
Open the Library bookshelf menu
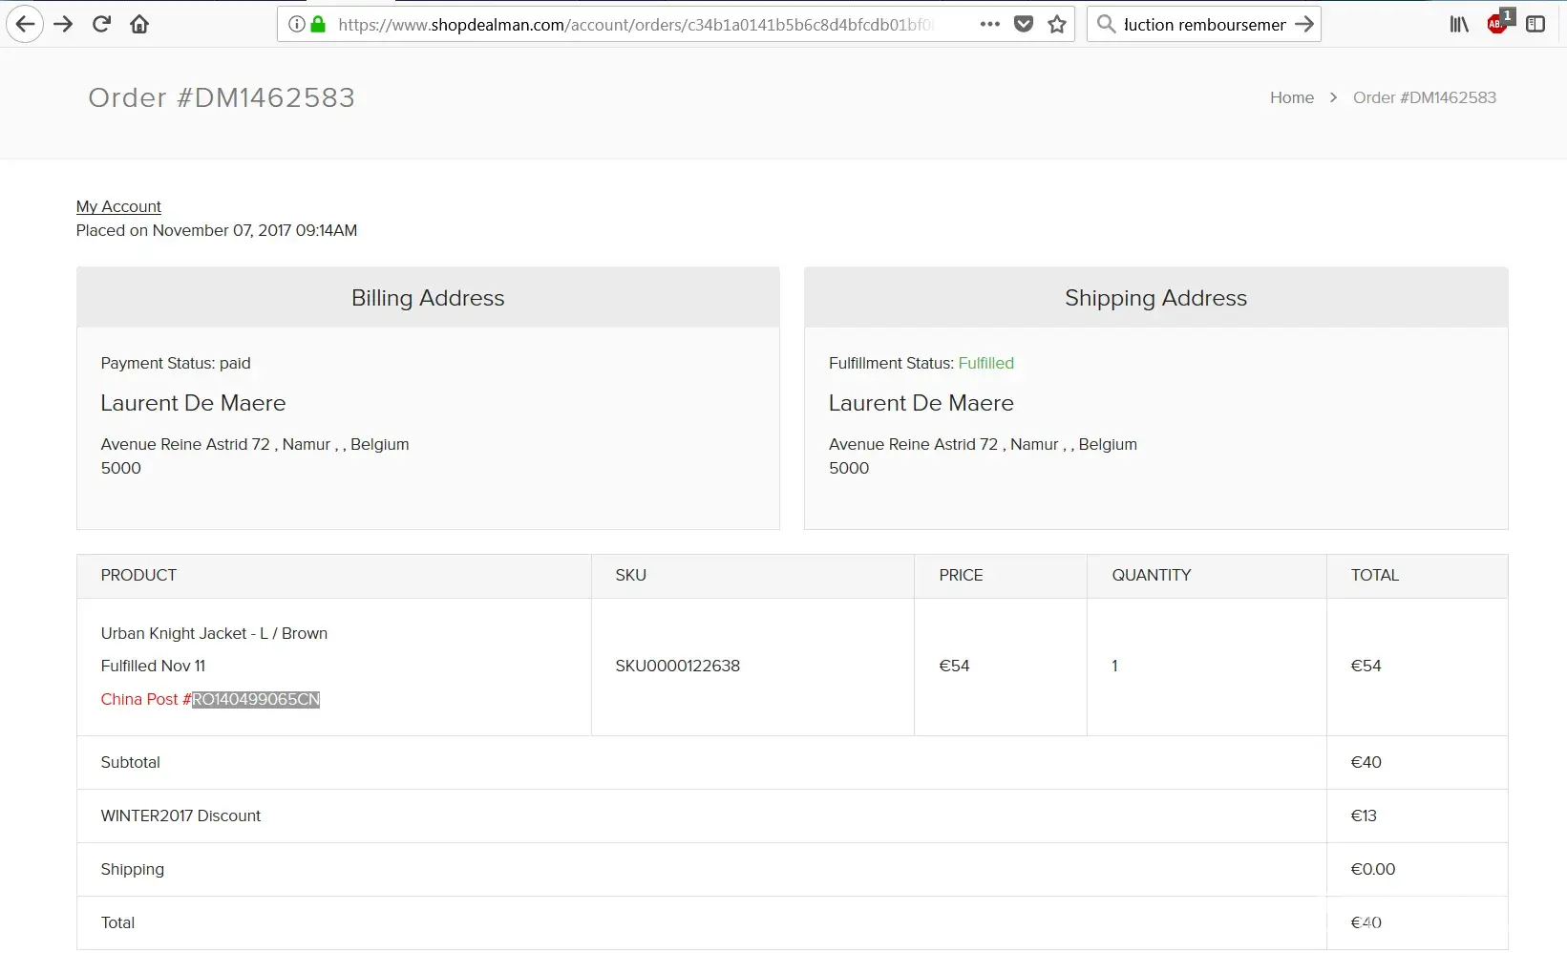pos(1459,24)
